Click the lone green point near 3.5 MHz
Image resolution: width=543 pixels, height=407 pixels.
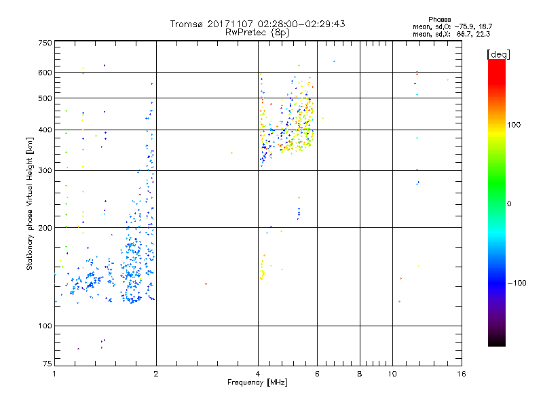coord(231,153)
